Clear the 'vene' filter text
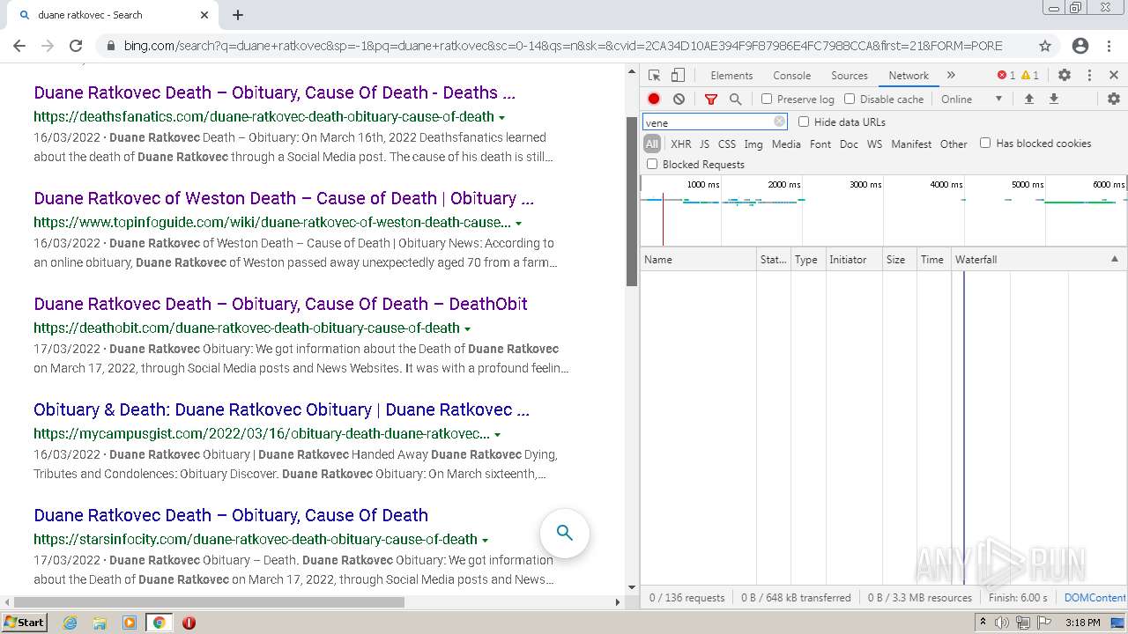The width and height of the screenshot is (1128, 634). pyautogui.click(x=779, y=122)
